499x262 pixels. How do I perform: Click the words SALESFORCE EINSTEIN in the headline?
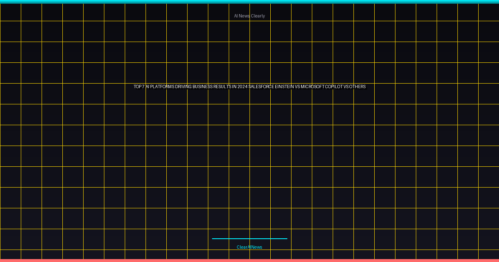[271, 87]
